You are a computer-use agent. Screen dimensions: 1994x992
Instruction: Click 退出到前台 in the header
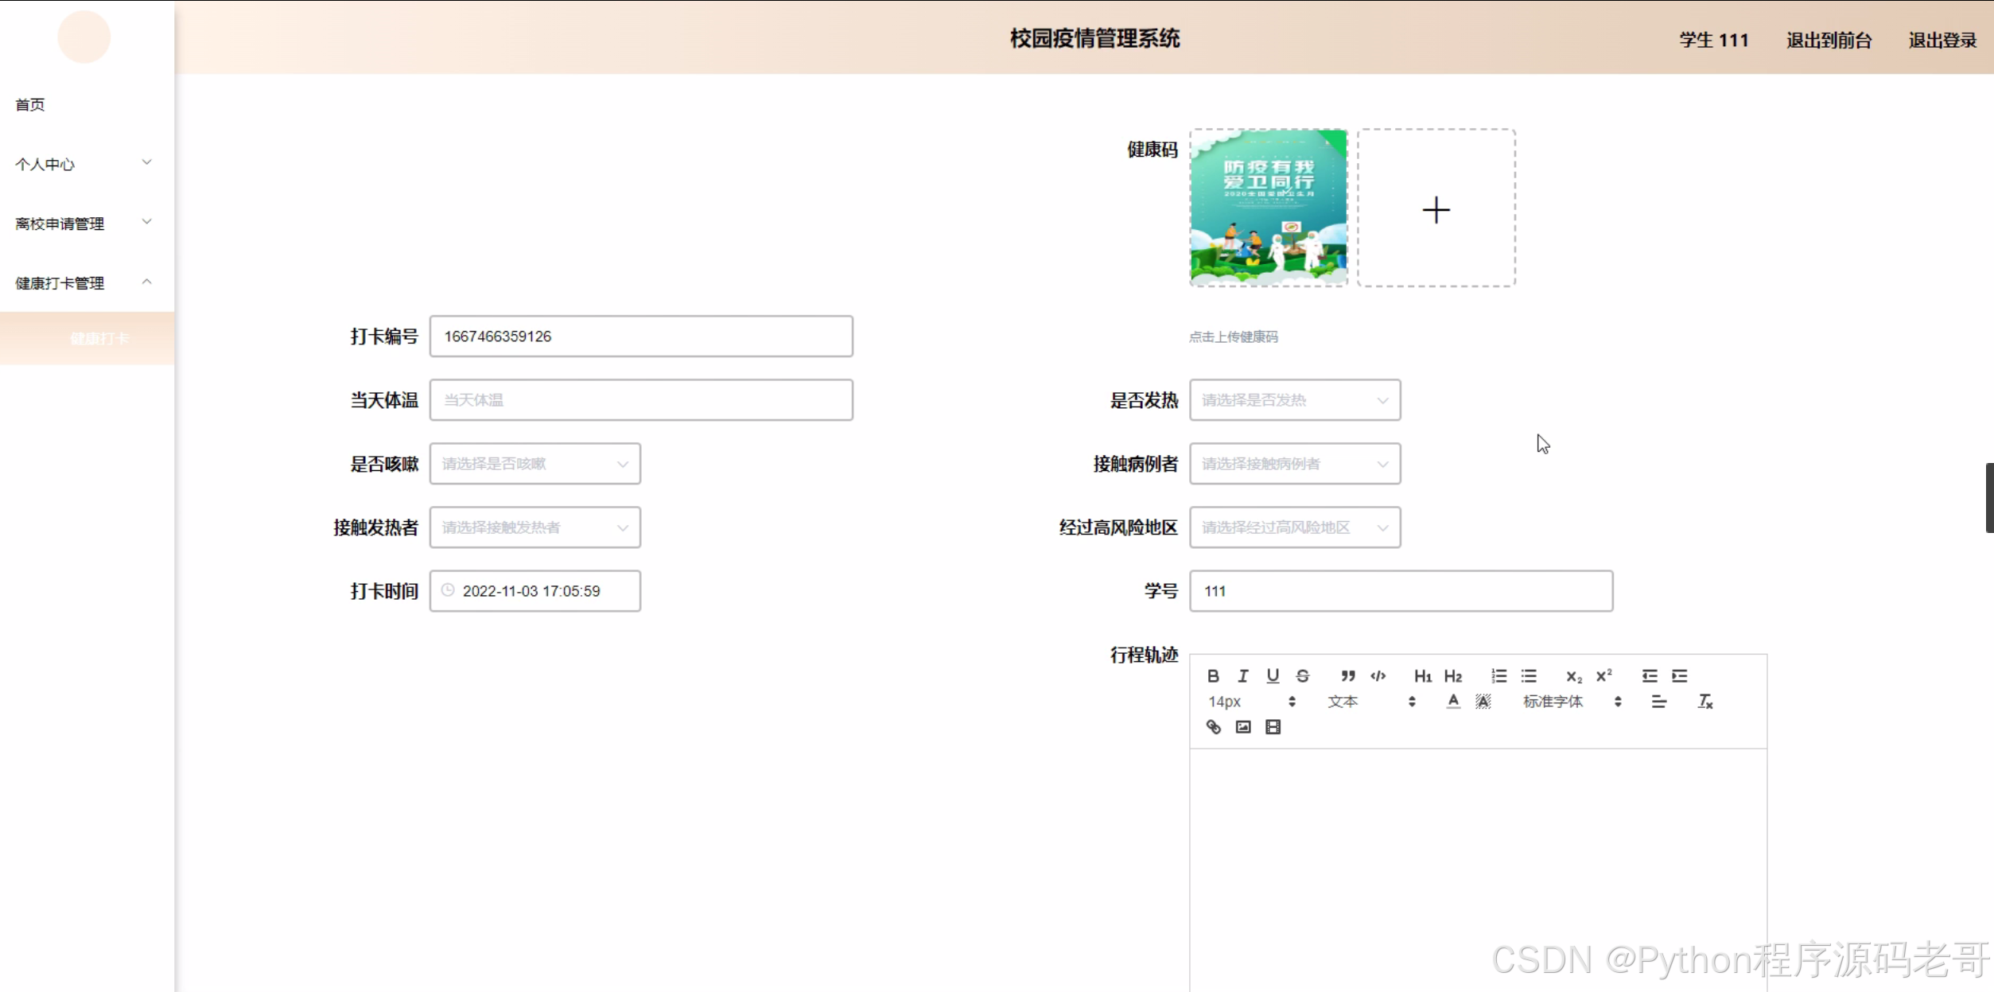[1829, 41]
